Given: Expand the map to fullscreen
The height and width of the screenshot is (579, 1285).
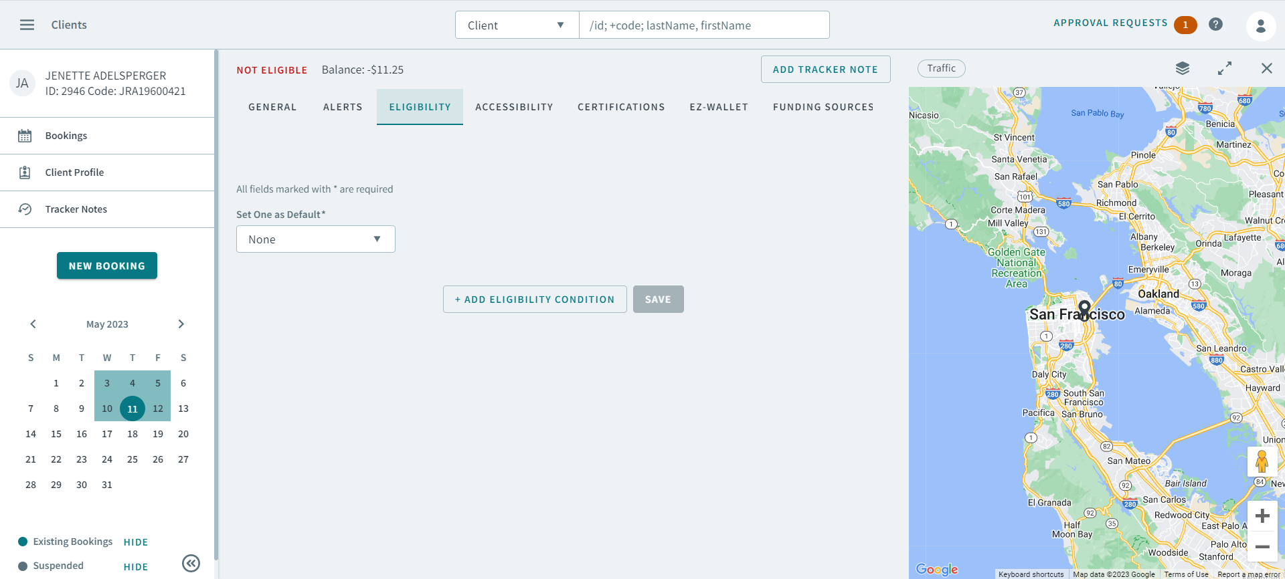Looking at the screenshot, I should 1224,68.
